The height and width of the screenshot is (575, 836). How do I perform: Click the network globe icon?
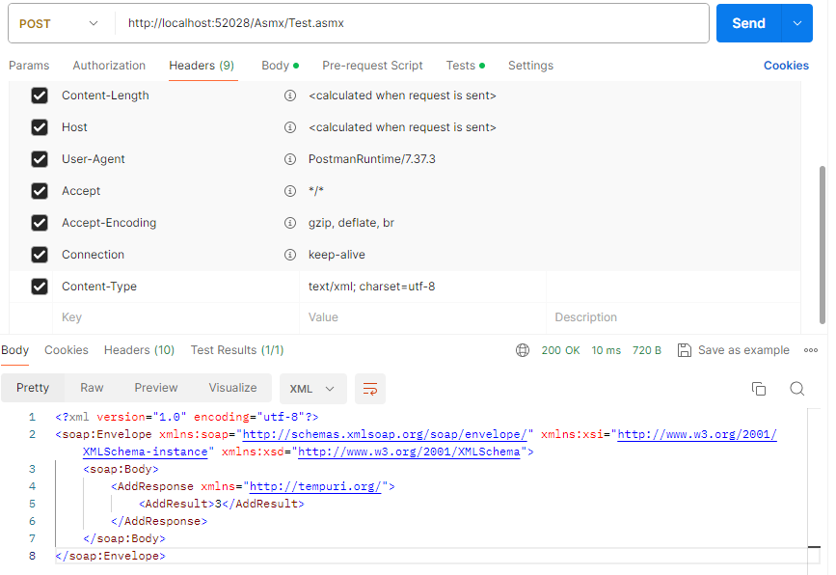pos(523,350)
